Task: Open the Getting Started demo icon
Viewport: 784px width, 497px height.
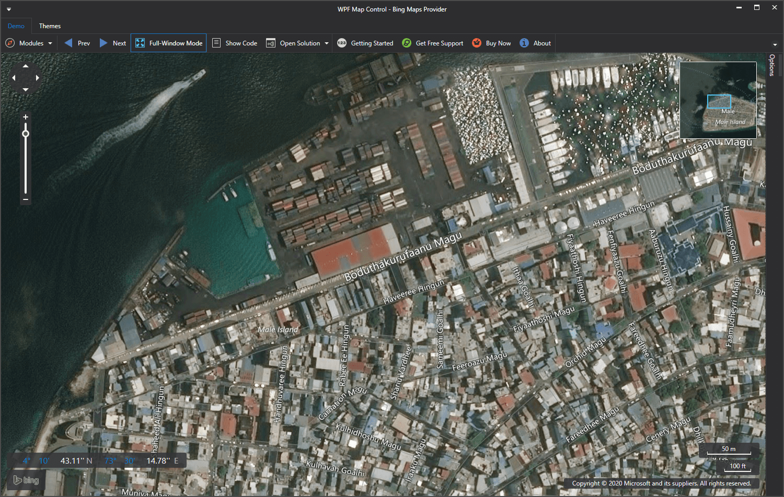Action: pos(342,43)
